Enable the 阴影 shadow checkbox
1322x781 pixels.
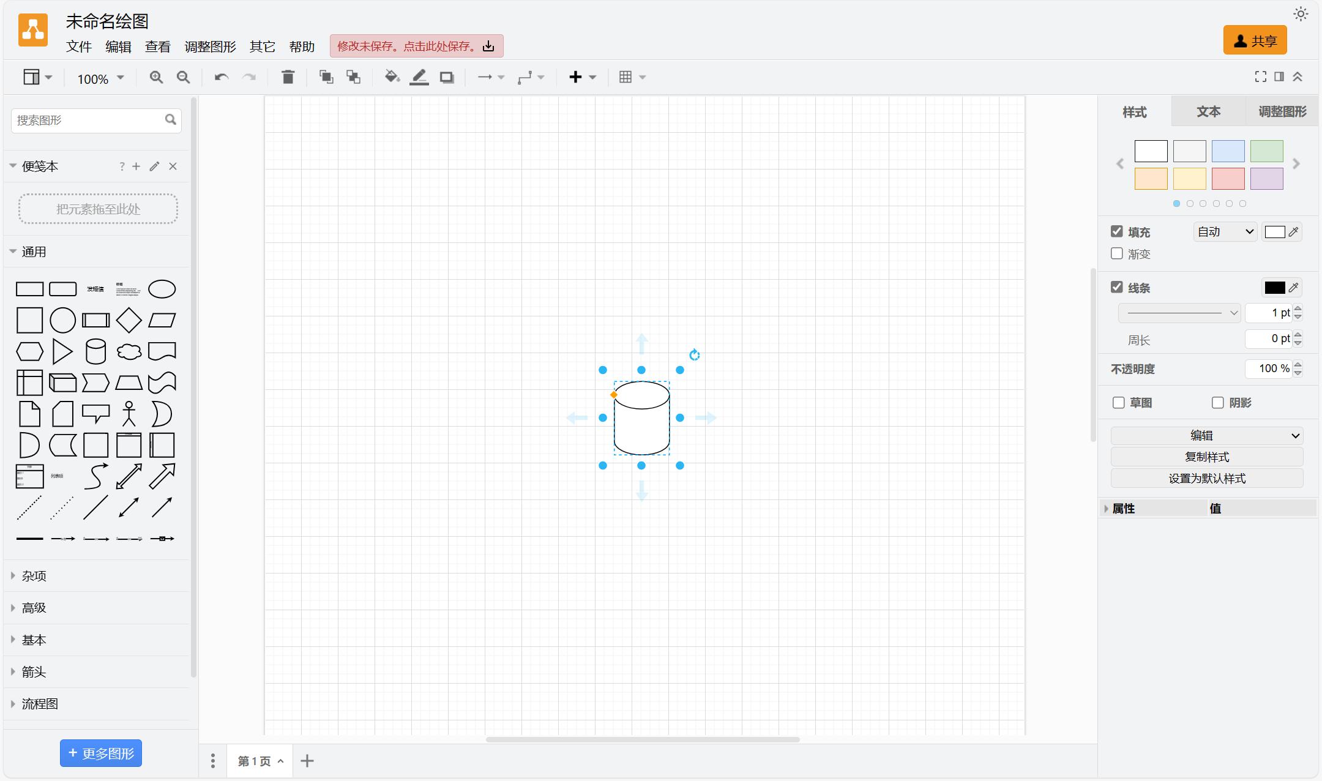click(1218, 403)
